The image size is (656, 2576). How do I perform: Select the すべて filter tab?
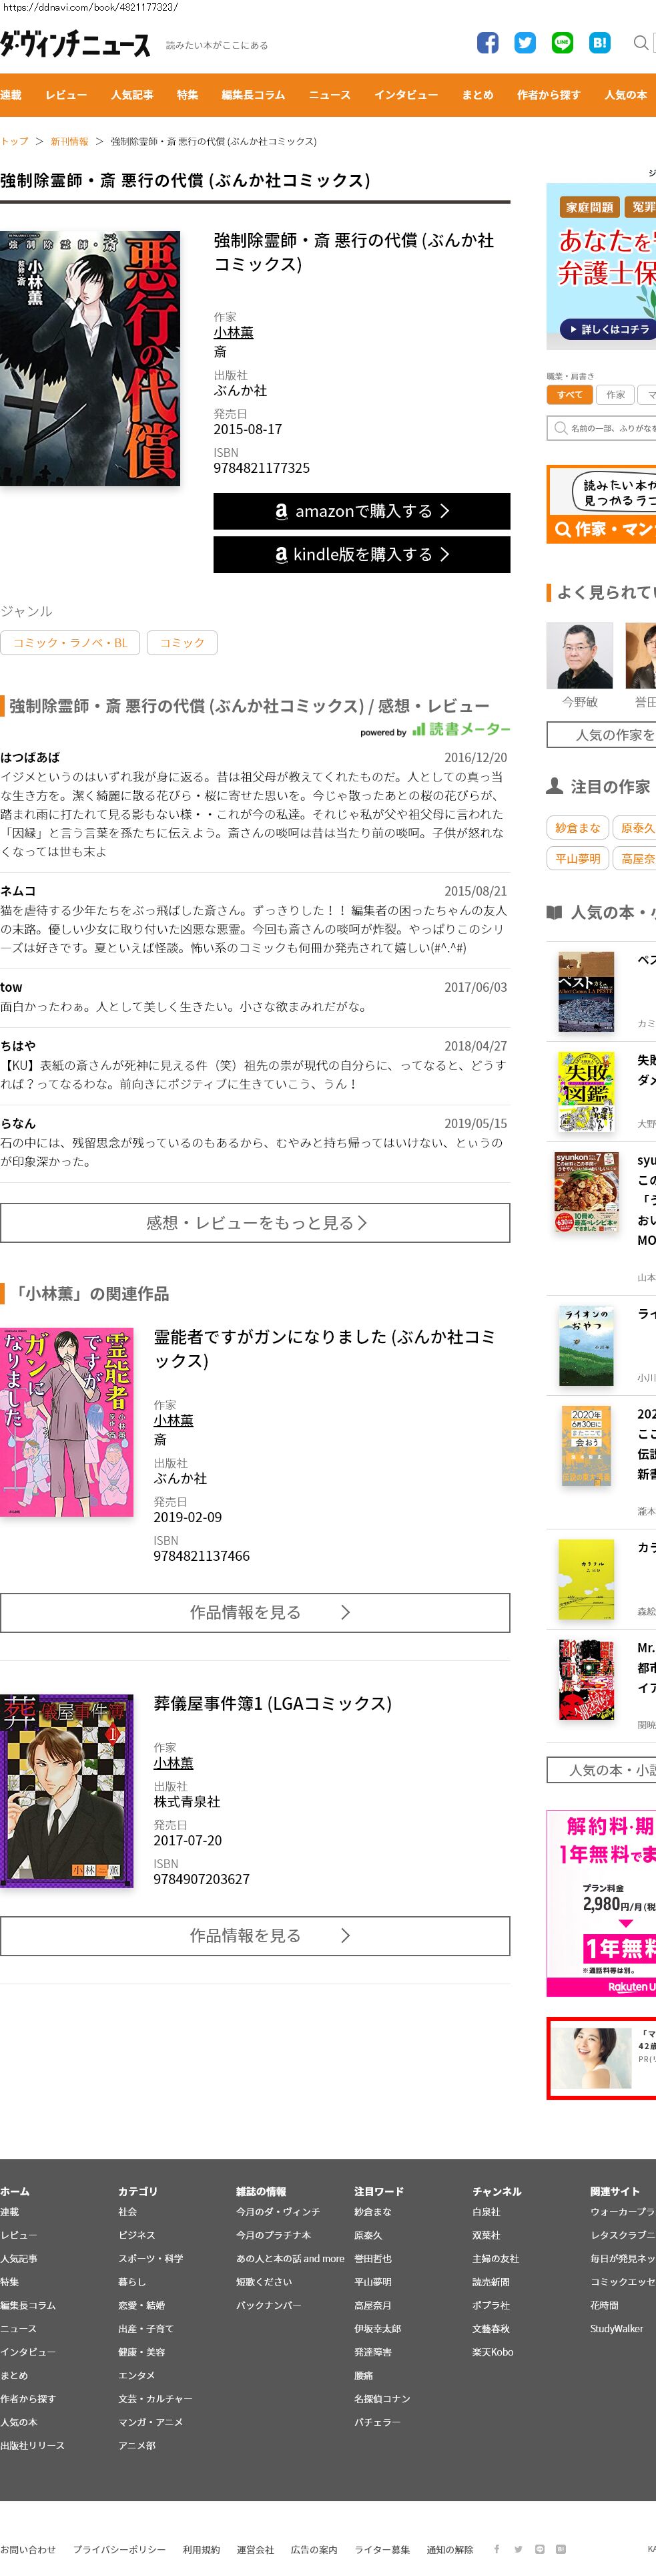coord(569,395)
